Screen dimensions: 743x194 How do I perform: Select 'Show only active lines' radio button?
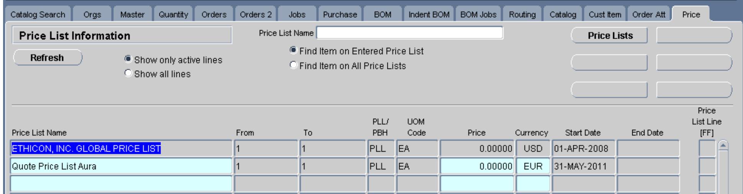coord(128,60)
